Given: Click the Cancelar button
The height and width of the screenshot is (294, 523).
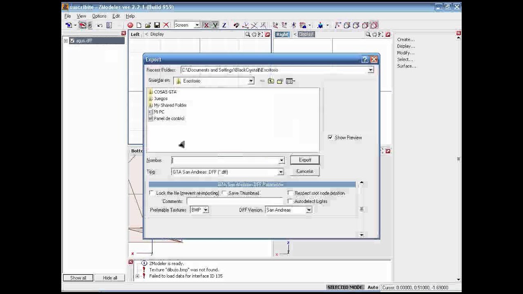Looking at the screenshot, I should [x=305, y=171].
